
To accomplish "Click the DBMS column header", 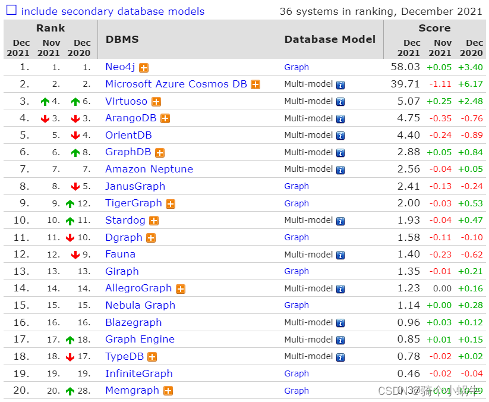I will [x=122, y=39].
